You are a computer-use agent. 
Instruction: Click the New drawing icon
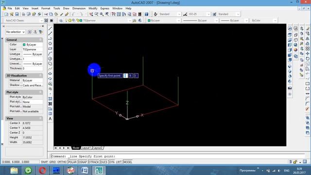click(x=6, y=14)
